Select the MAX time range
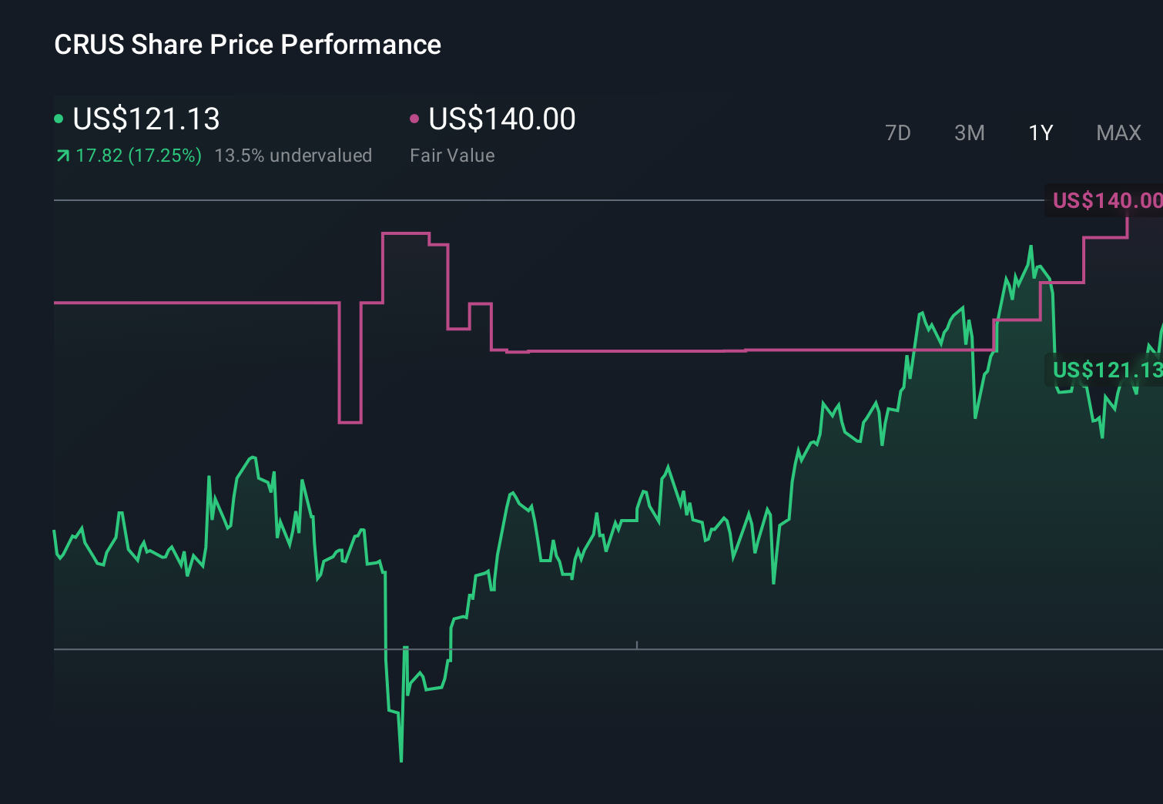Viewport: 1163px width, 804px height. 1118,132
